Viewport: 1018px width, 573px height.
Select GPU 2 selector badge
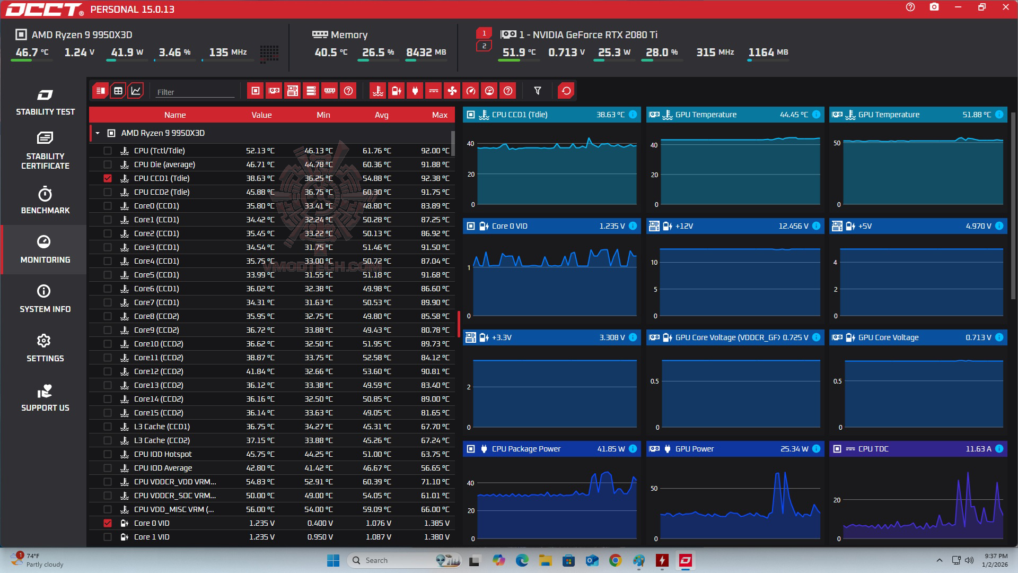pos(484,46)
